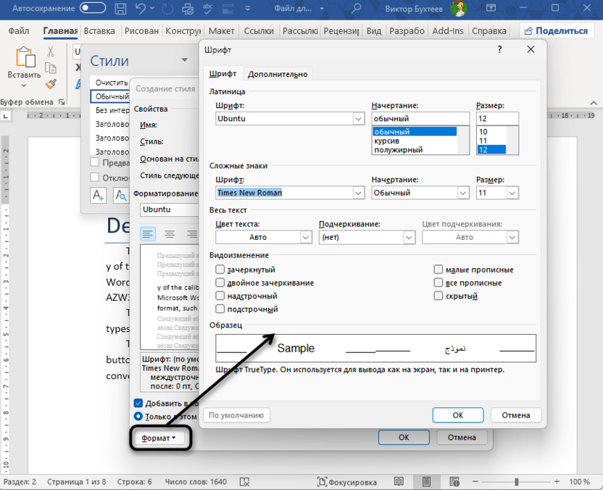Open the Формат menu button
The image size is (603, 490).
point(160,438)
